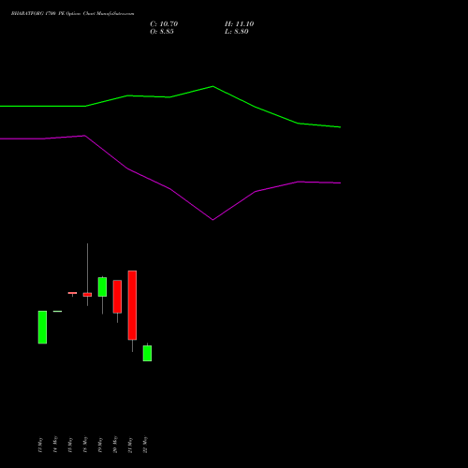
Task: Select the small red candle for 15 May
Action: click(x=72, y=293)
